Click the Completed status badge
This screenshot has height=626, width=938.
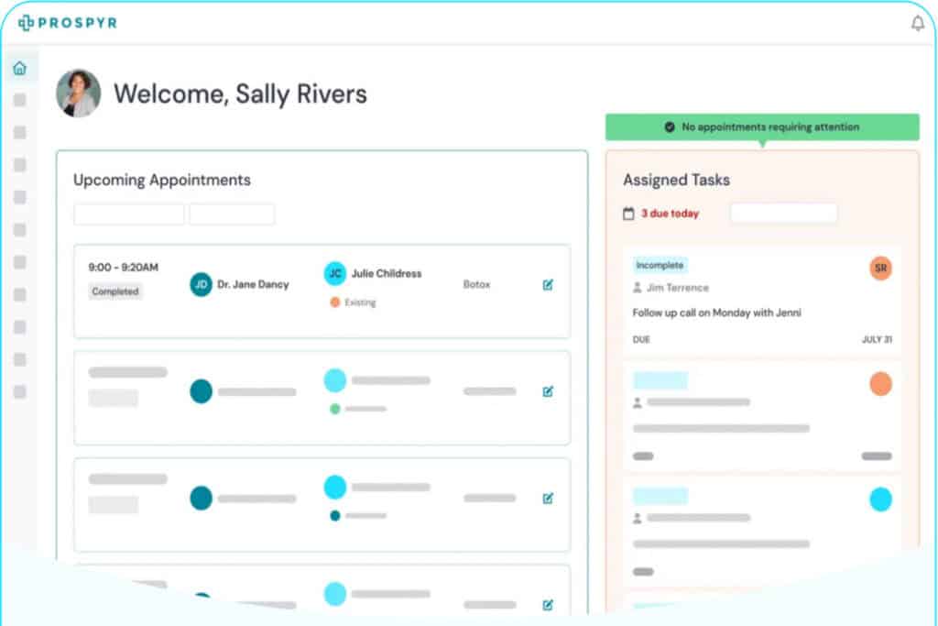pyautogui.click(x=115, y=291)
